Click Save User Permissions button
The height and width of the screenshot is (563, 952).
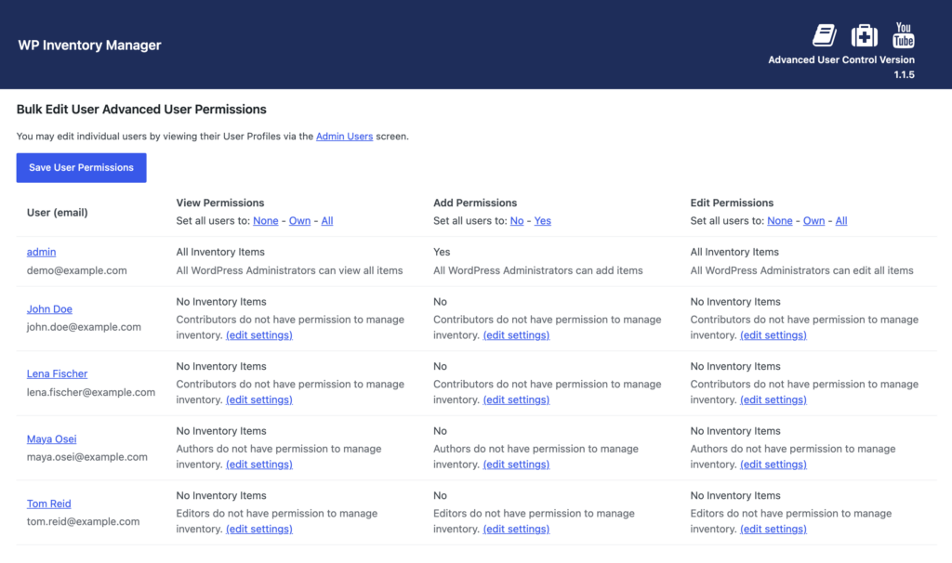point(82,167)
